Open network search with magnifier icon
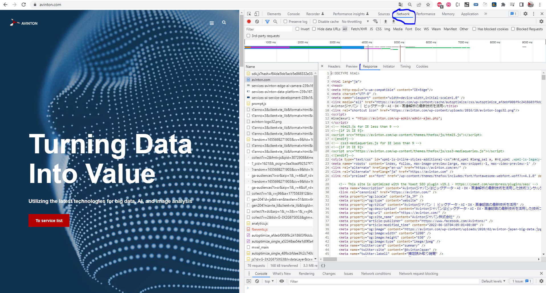 coord(275,21)
